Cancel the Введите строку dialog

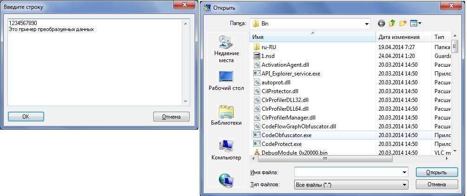tap(171, 117)
